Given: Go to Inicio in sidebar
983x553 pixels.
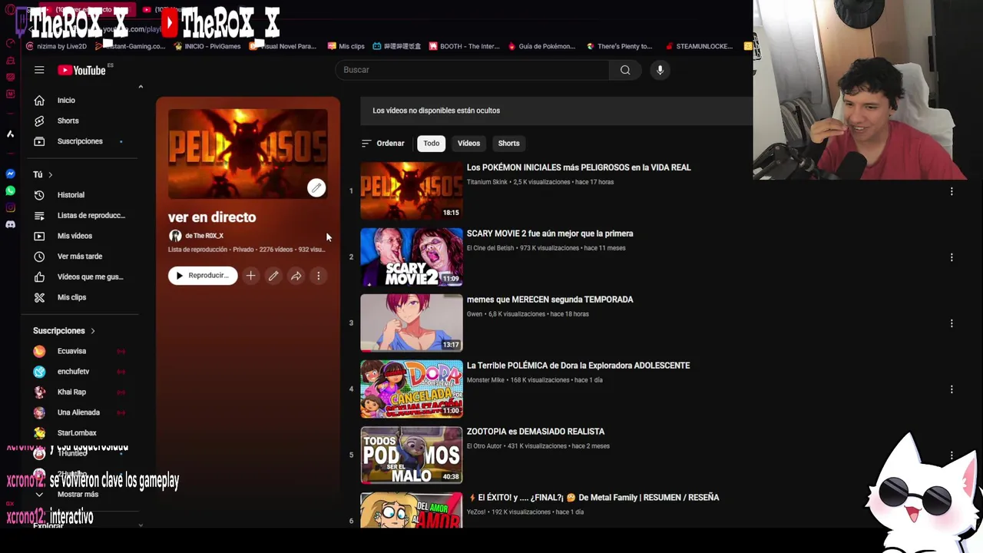Looking at the screenshot, I should pyautogui.click(x=66, y=101).
